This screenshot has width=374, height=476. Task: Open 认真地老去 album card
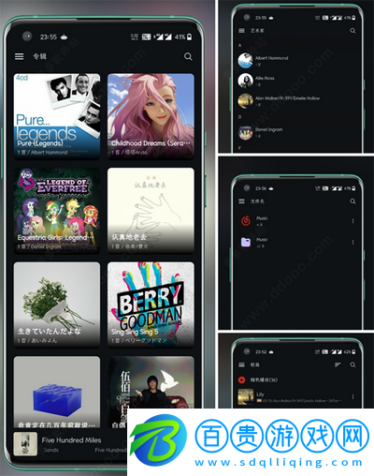coord(151,211)
